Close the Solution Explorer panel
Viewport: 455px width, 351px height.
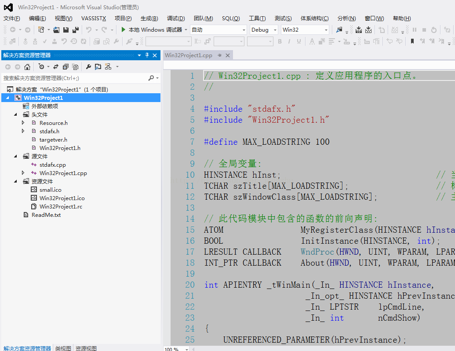[155, 55]
